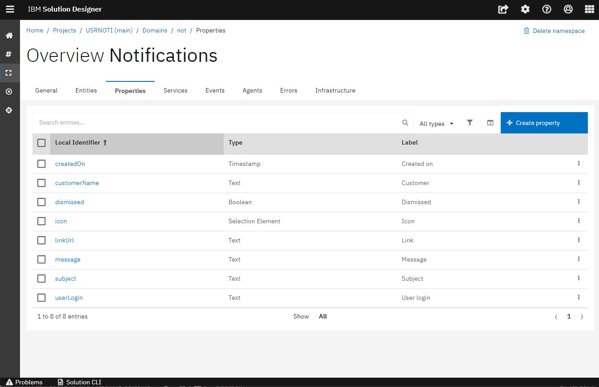Click the filter funnel icon
The image size is (599, 387).
[x=470, y=123]
